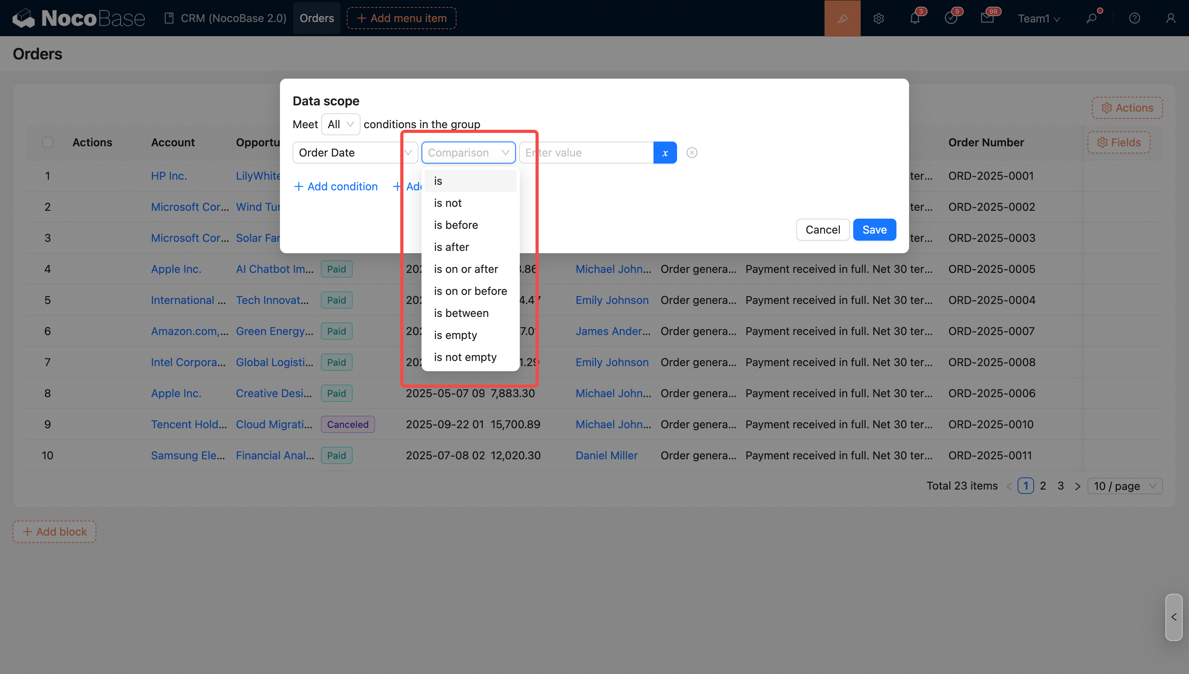Click the UI editor highlighter icon

(x=842, y=18)
